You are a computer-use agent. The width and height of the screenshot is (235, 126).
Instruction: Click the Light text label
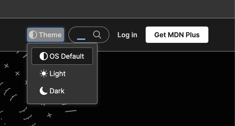coord(58,74)
